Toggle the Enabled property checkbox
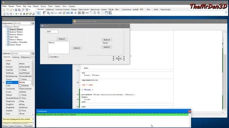Screen dimensions: 229x128 pyautogui.click(x=20, y=111)
